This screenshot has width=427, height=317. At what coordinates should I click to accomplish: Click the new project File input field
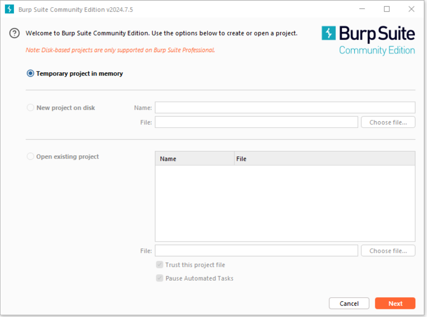tap(256, 122)
